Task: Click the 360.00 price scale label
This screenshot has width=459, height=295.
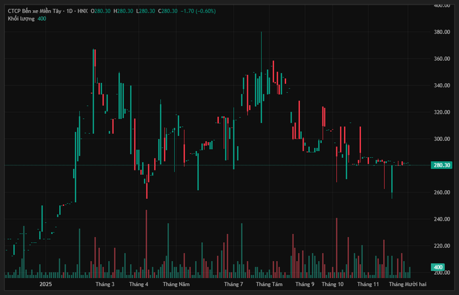Action: pyautogui.click(x=441, y=59)
